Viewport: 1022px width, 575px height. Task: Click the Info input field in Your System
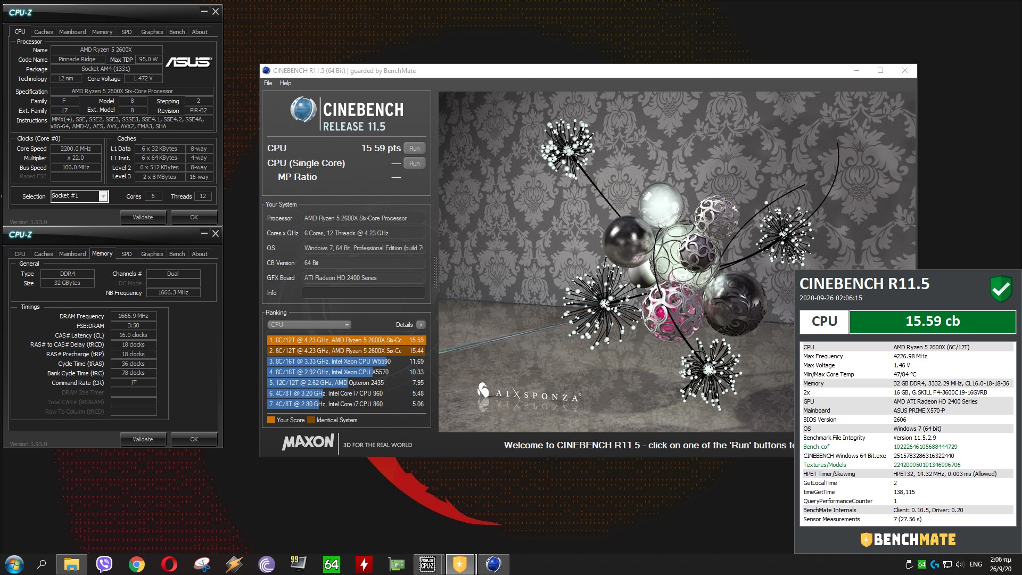click(x=363, y=293)
